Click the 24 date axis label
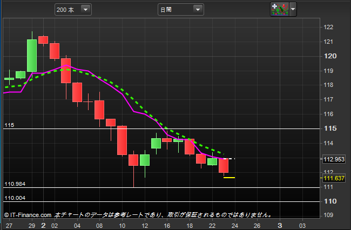Image resolution: width=351 pixels, height=230 pixels. 234,226
